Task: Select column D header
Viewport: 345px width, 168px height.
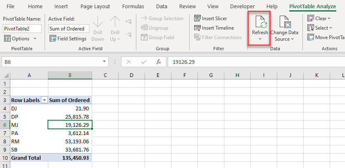Action: pos(131,75)
